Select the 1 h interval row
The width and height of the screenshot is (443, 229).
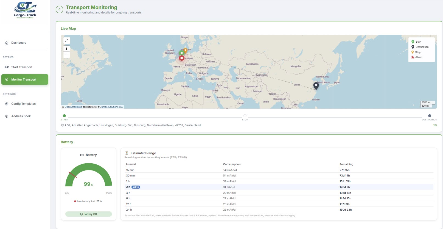[279, 181]
